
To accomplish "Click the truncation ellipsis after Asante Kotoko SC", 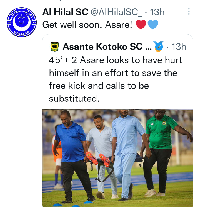I will click(x=148, y=48).
